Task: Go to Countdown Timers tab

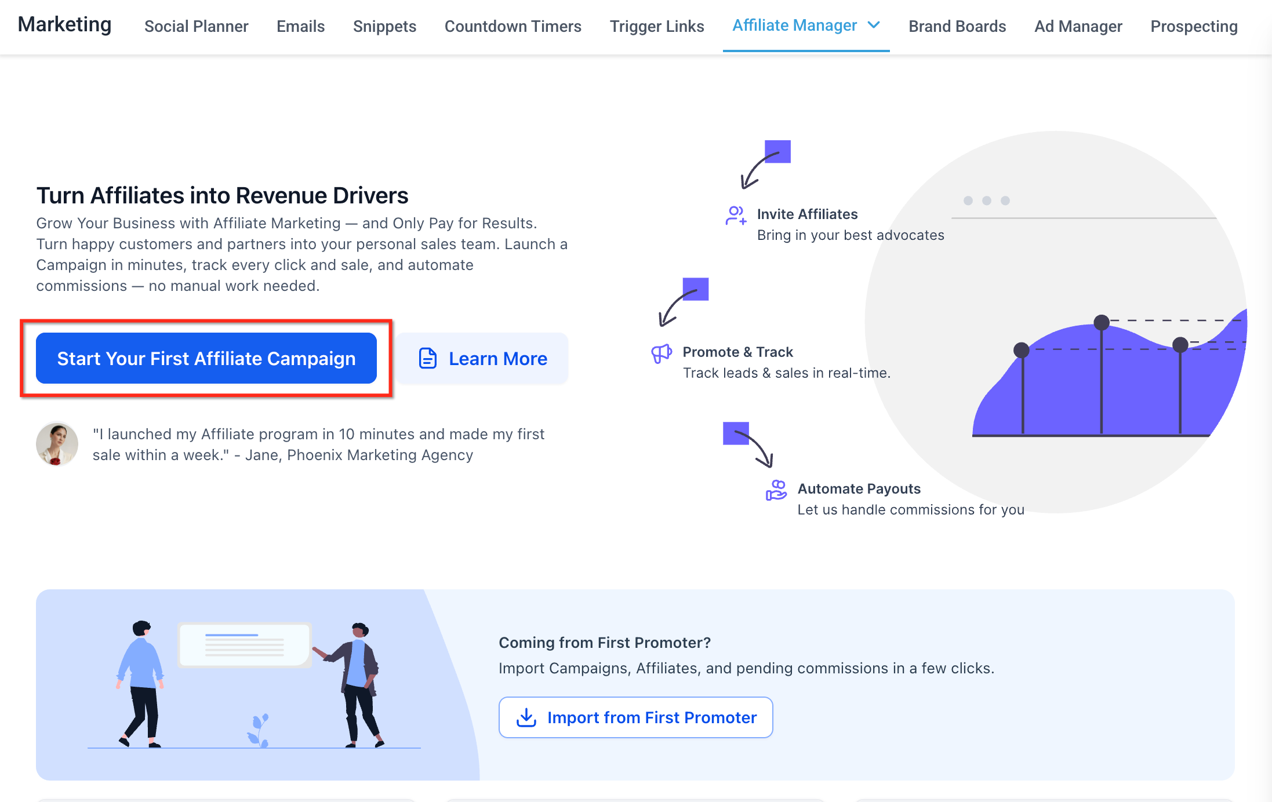Action: point(513,26)
